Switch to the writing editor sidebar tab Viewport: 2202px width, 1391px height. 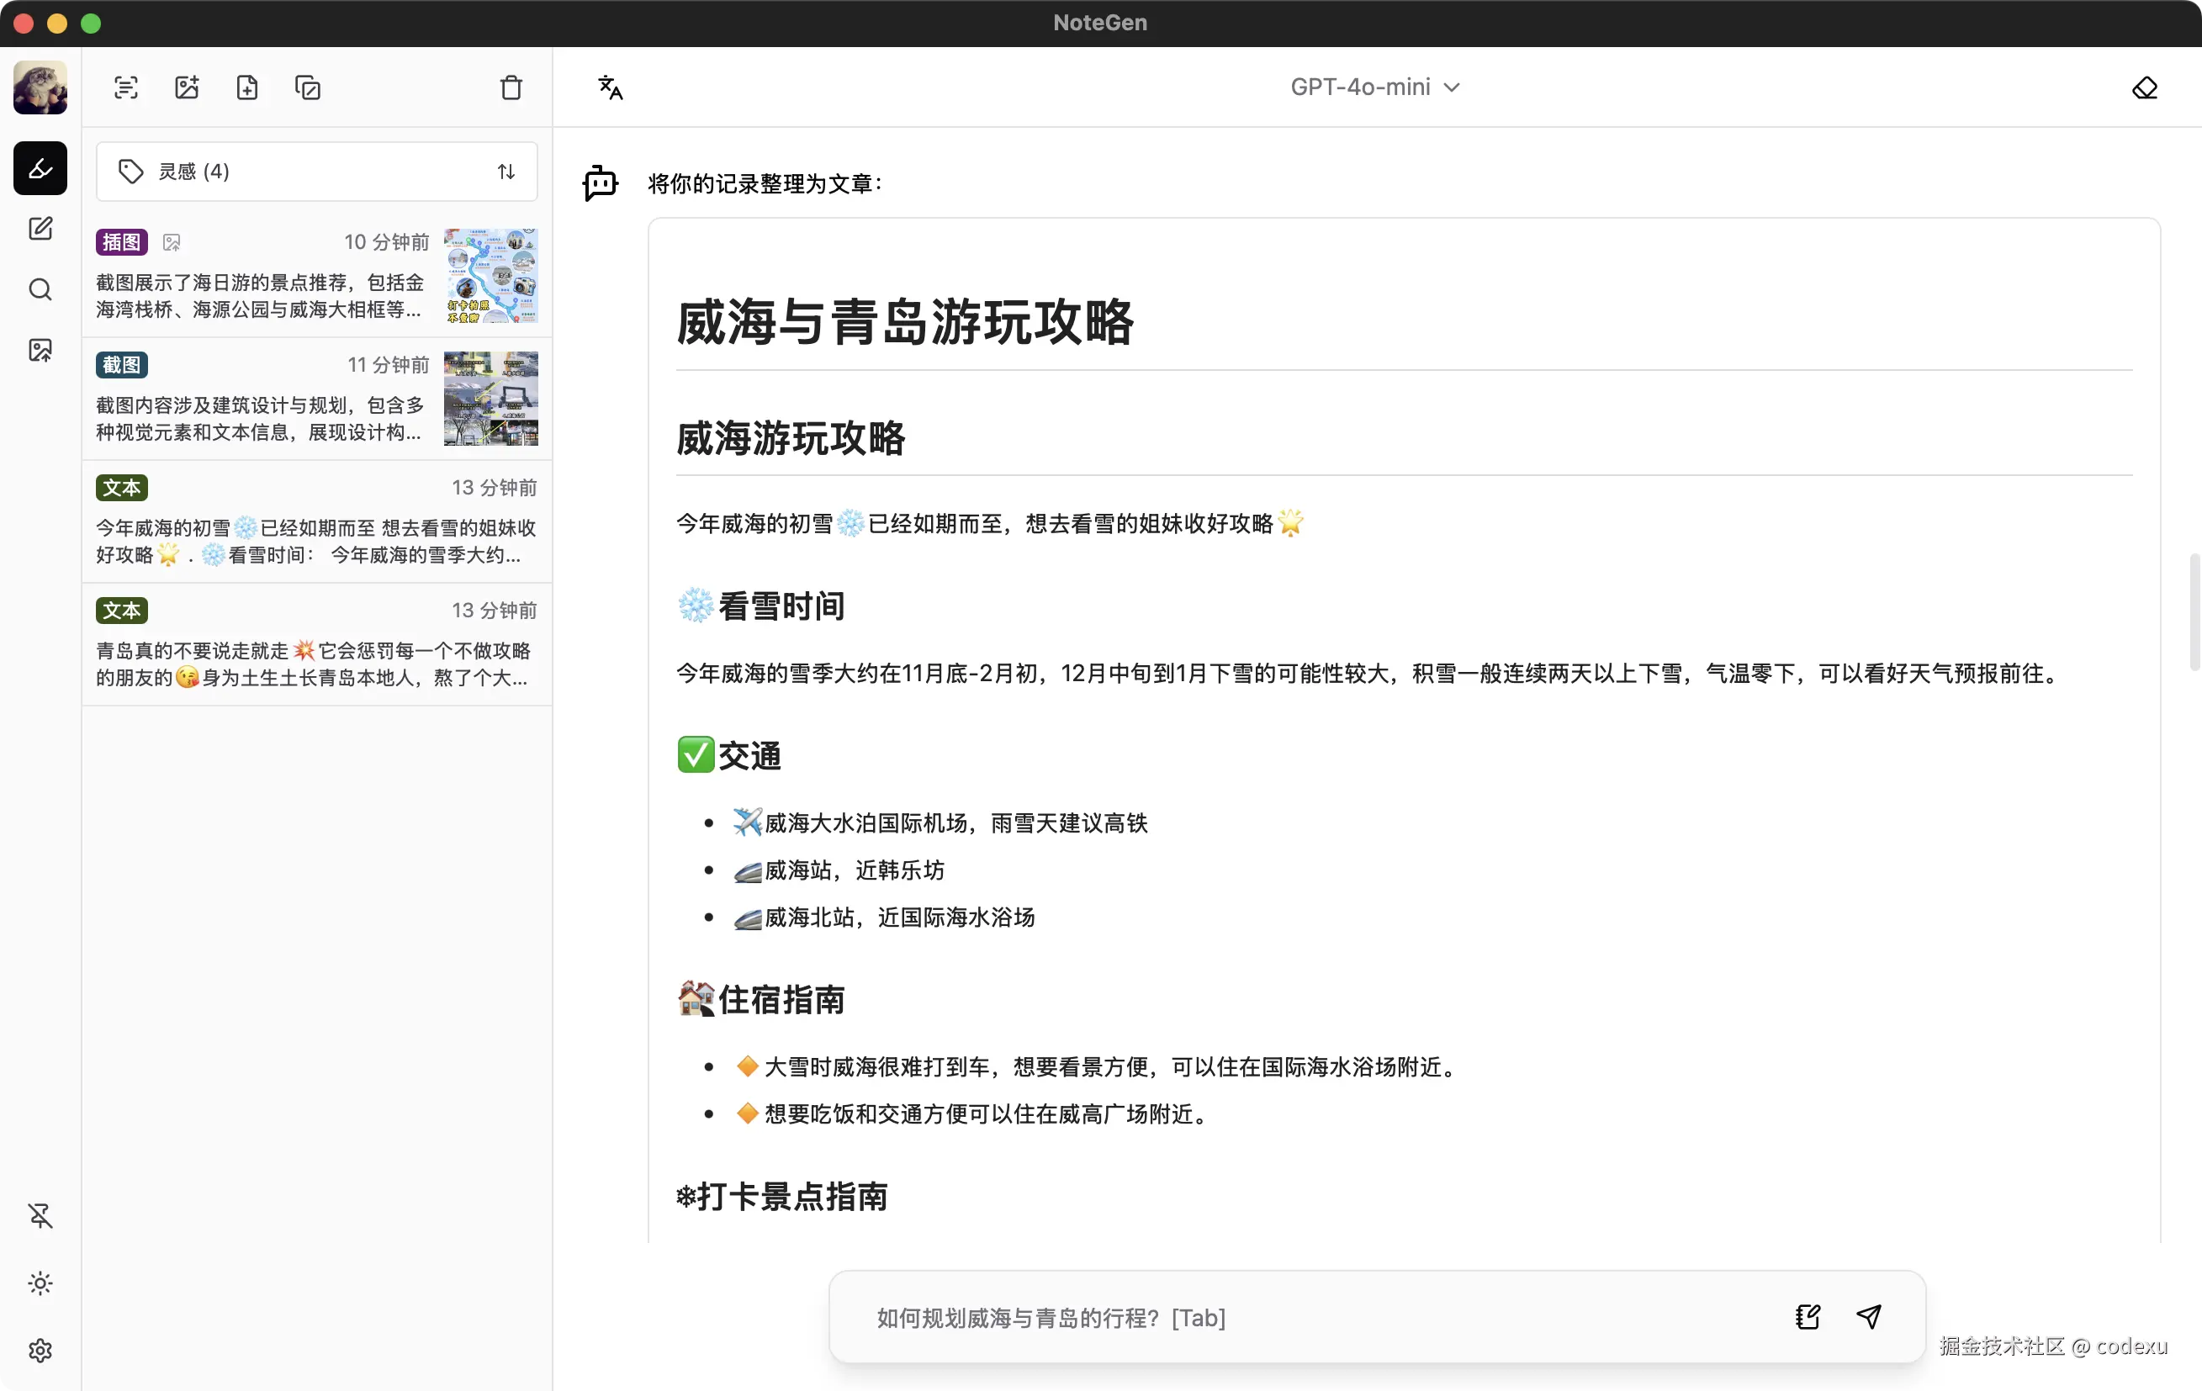tap(40, 229)
